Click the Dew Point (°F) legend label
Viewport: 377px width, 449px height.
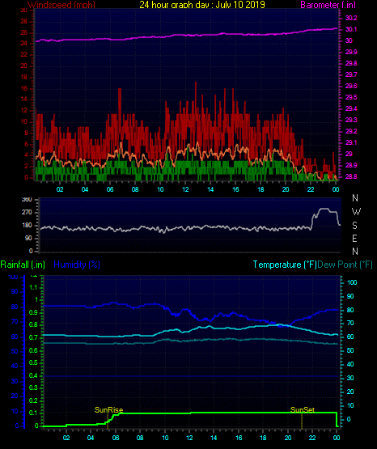345,265
